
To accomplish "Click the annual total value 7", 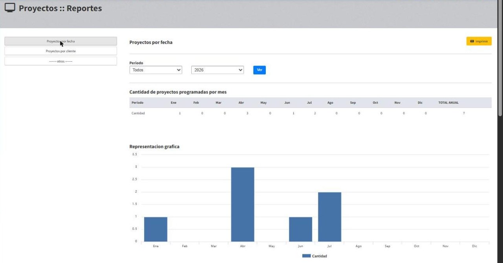I will coord(464,113).
